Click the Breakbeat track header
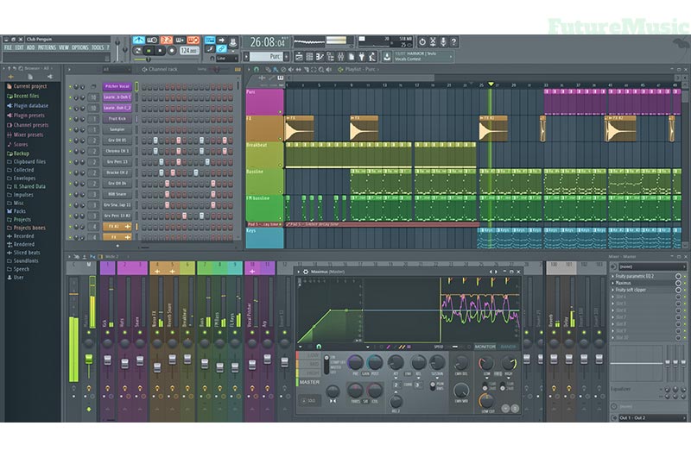Viewport: 691px width, 457px height. pyautogui.click(x=264, y=155)
